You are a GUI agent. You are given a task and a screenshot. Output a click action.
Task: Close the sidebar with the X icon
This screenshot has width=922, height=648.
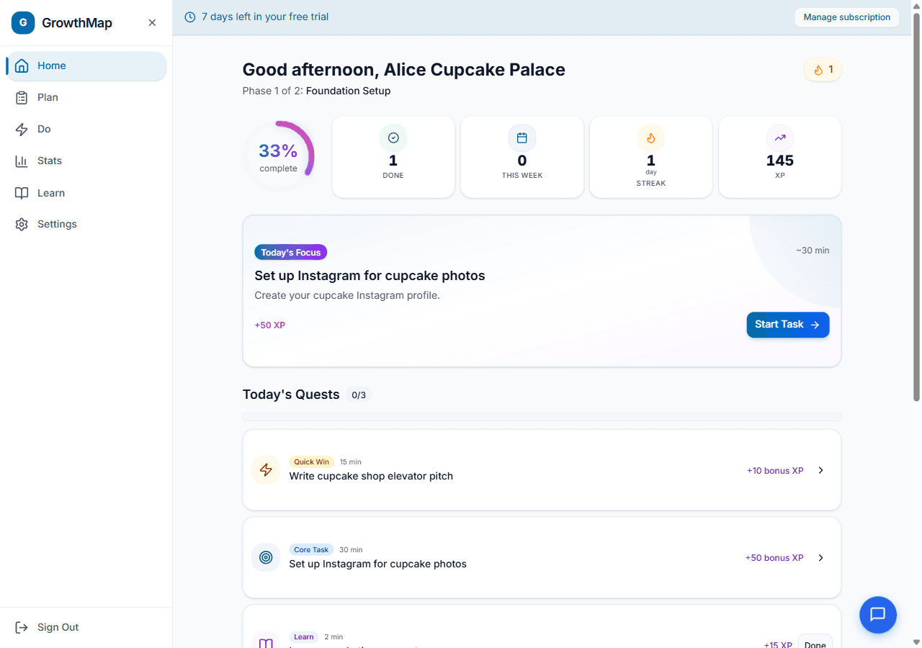point(152,22)
